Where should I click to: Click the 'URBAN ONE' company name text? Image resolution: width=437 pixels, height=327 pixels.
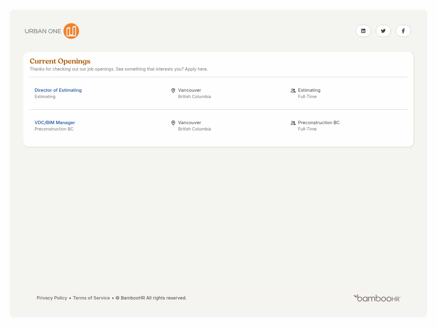tap(43, 31)
